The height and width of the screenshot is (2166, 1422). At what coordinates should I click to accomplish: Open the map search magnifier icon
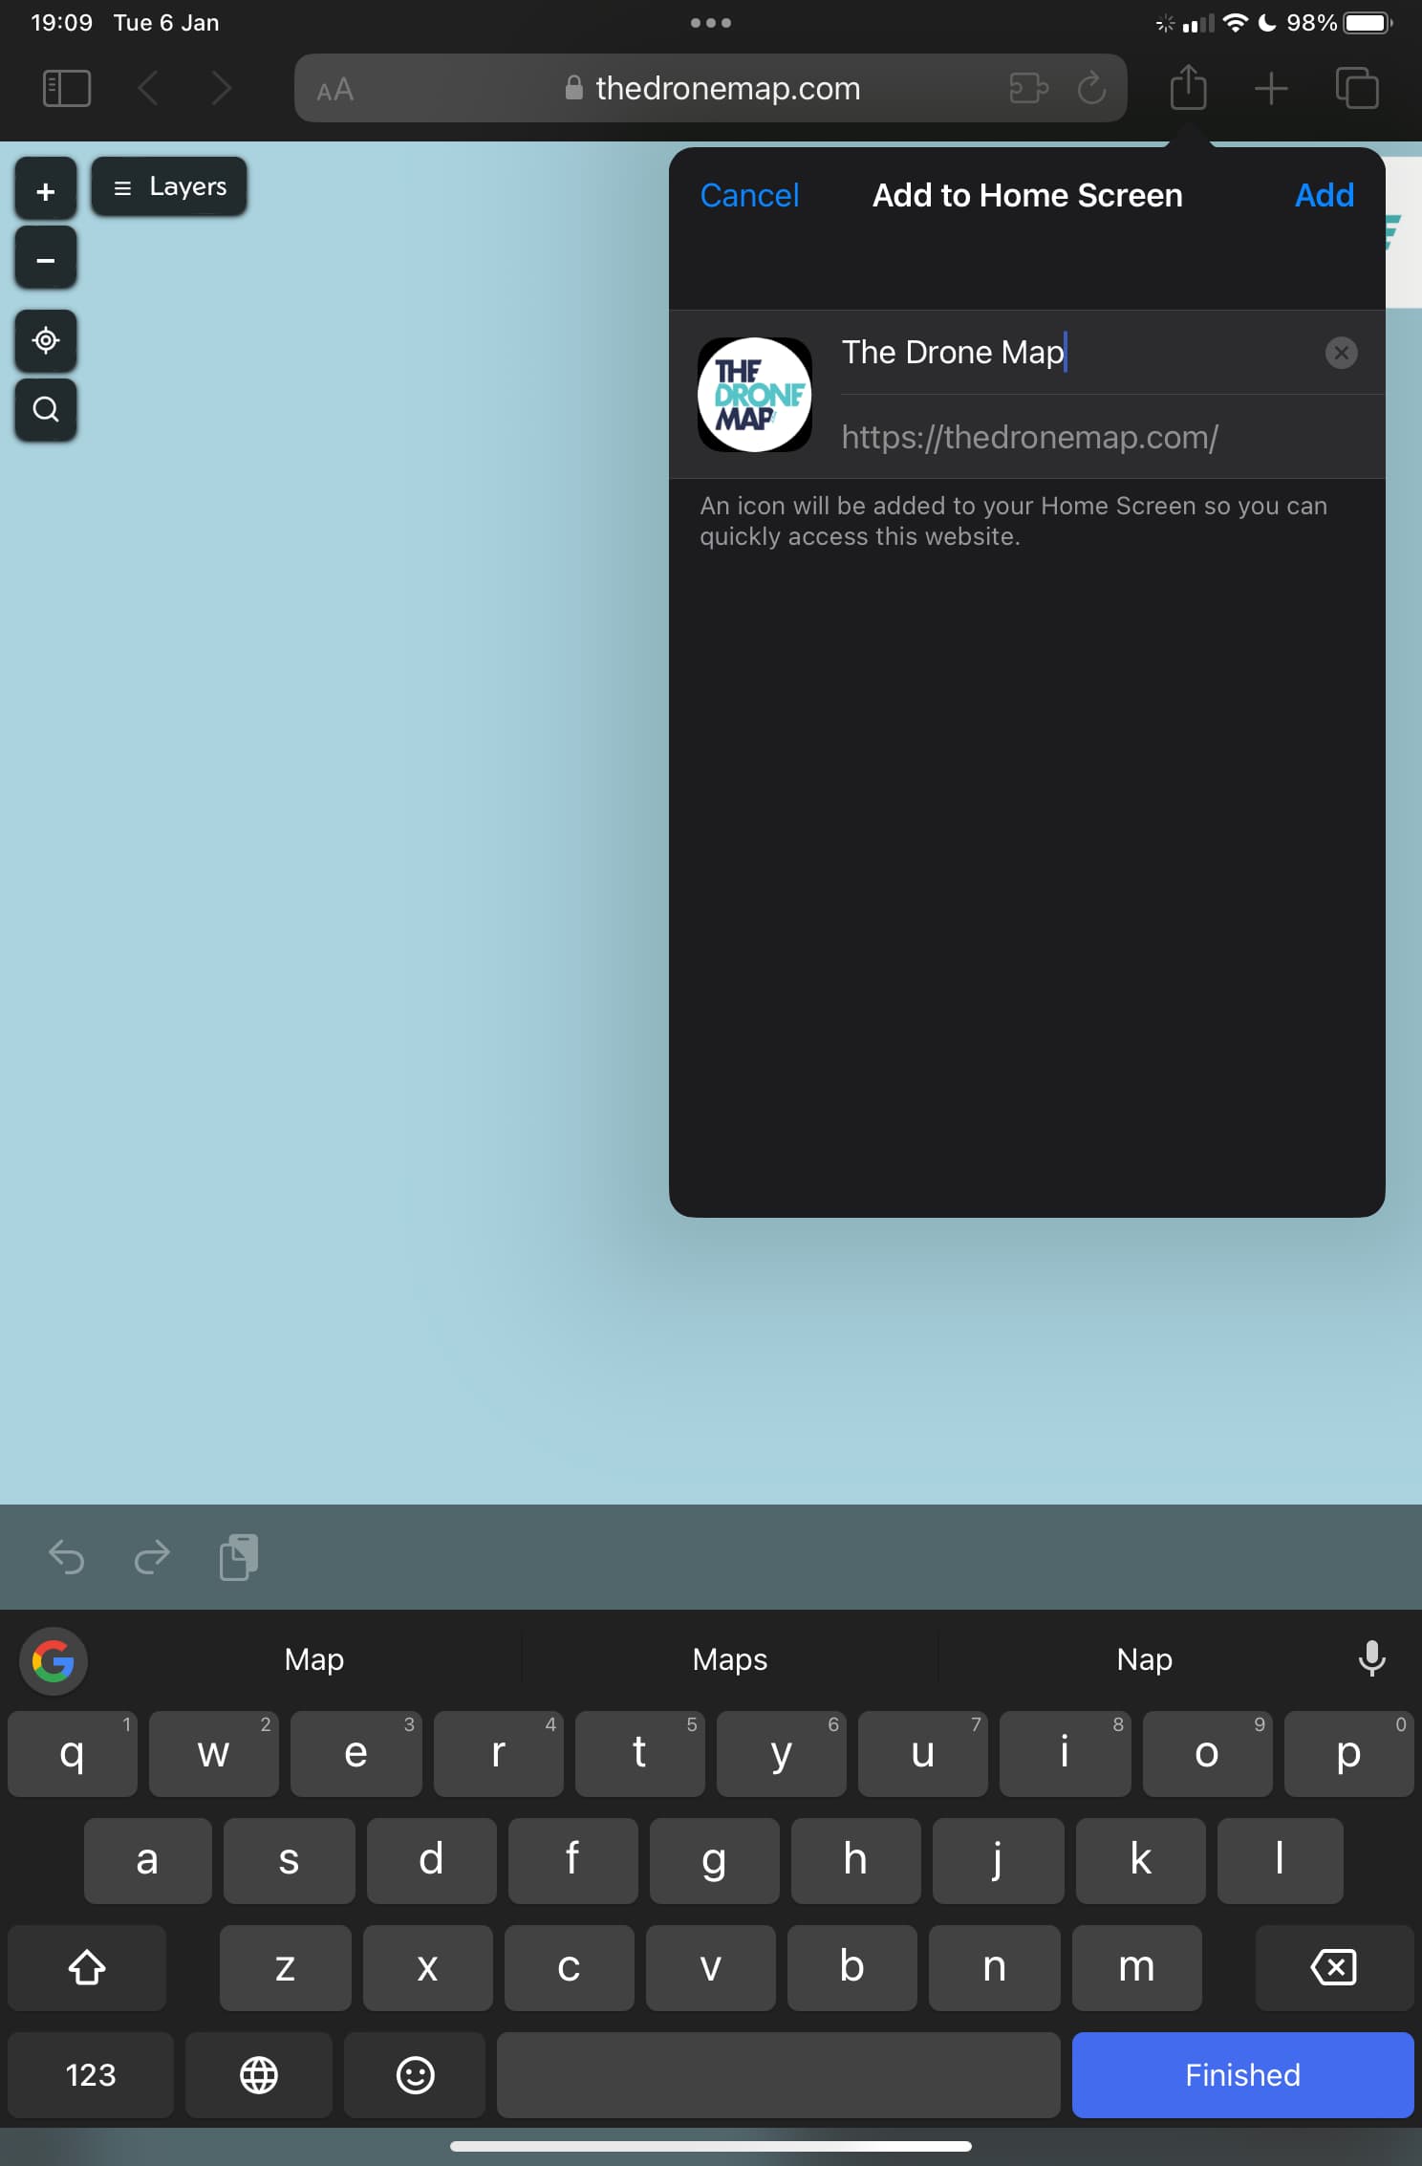(x=45, y=409)
